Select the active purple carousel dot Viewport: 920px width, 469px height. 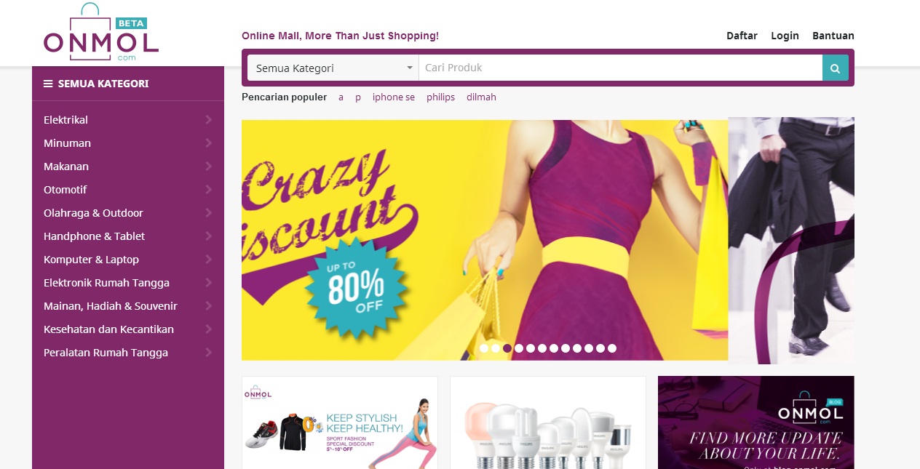pyautogui.click(x=507, y=348)
